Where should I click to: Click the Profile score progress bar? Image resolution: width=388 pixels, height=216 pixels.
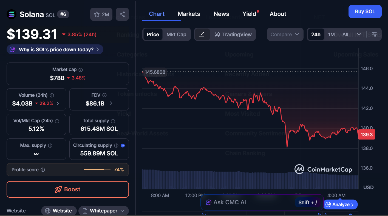pyautogui.click(x=97, y=169)
